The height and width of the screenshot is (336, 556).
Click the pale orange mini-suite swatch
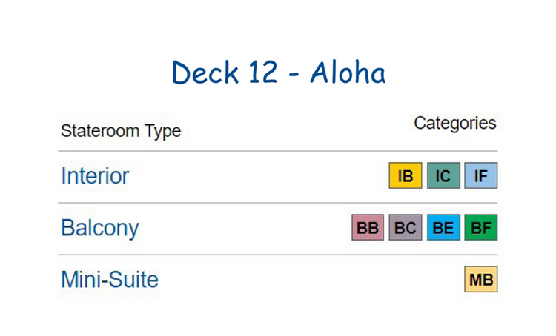coord(481,279)
